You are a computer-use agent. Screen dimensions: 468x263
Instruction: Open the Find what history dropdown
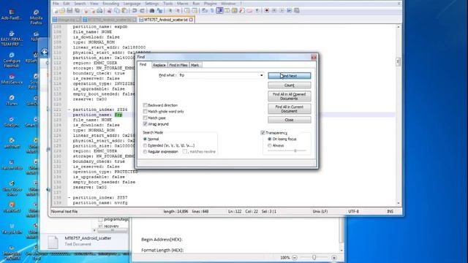pos(262,75)
